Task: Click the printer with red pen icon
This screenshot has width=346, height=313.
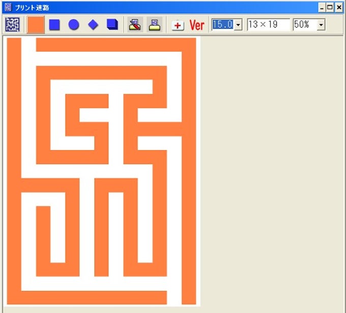Action: coord(135,24)
